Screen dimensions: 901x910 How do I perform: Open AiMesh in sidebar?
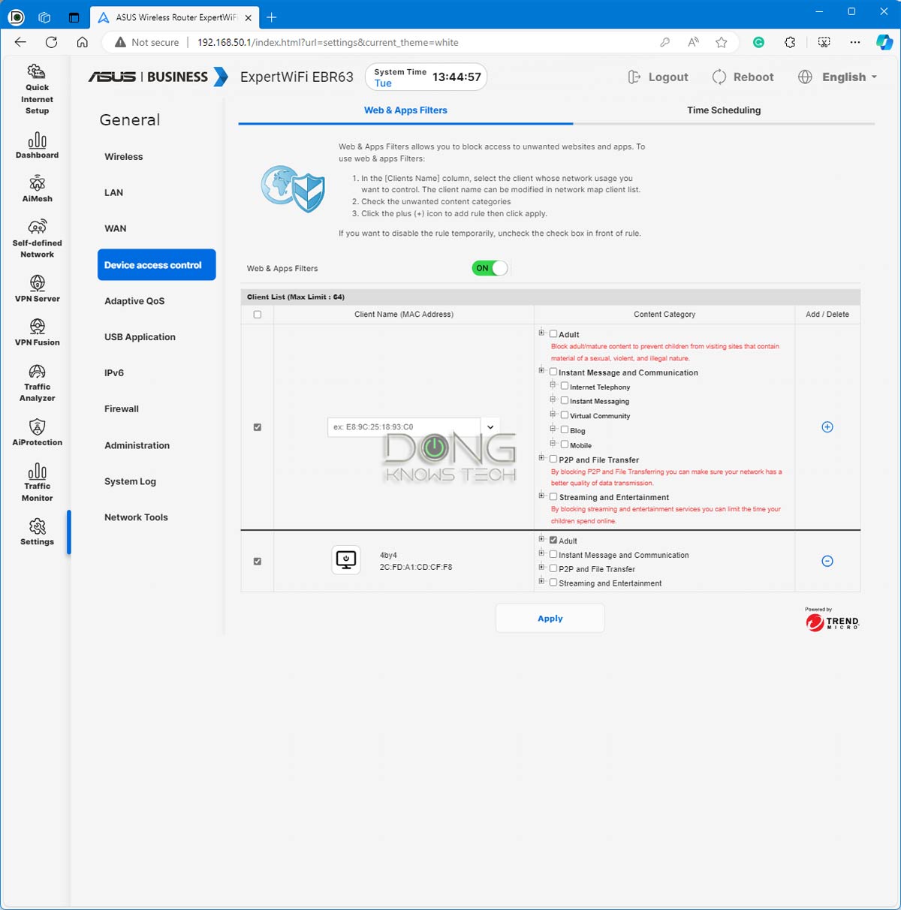click(37, 188)
